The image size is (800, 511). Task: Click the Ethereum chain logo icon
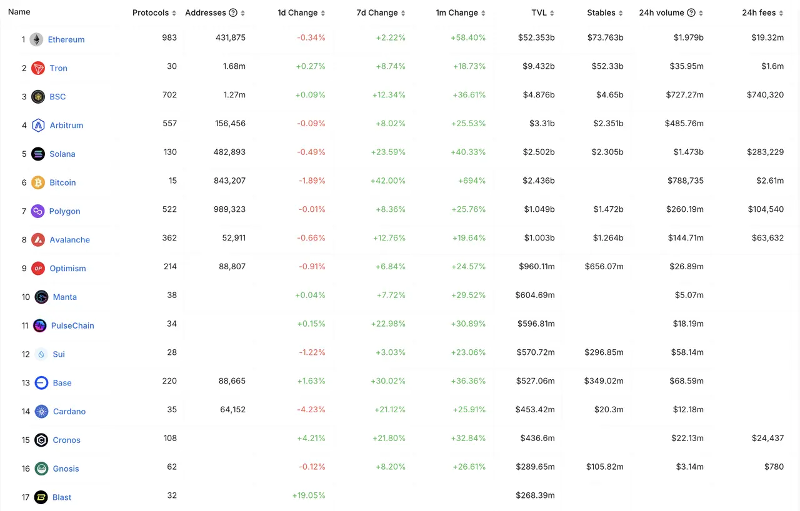(x=36, y=39)
